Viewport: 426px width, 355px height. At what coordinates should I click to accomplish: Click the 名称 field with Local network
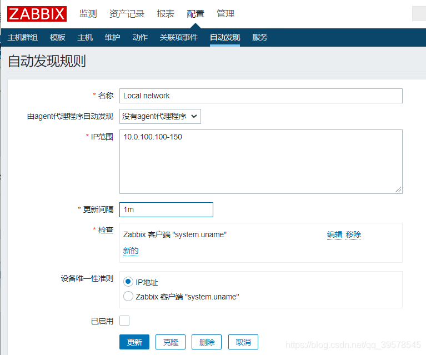point(261,96)
